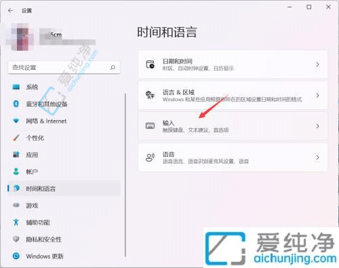Viewport: 339px width, 268px height.
Task: Open Windows 更新 in sidebar
Action: point(64,256)
